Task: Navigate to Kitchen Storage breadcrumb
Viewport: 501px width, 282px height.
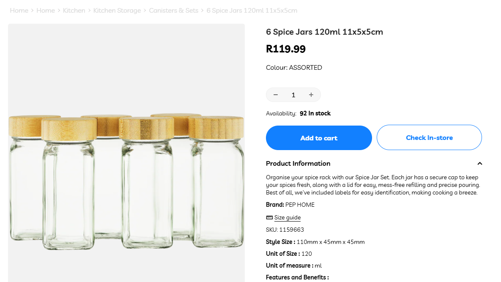Action: 117,11
